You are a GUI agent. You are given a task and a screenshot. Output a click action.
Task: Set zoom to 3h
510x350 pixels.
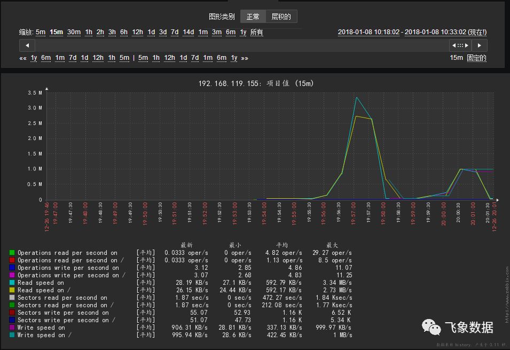point(112,32)
